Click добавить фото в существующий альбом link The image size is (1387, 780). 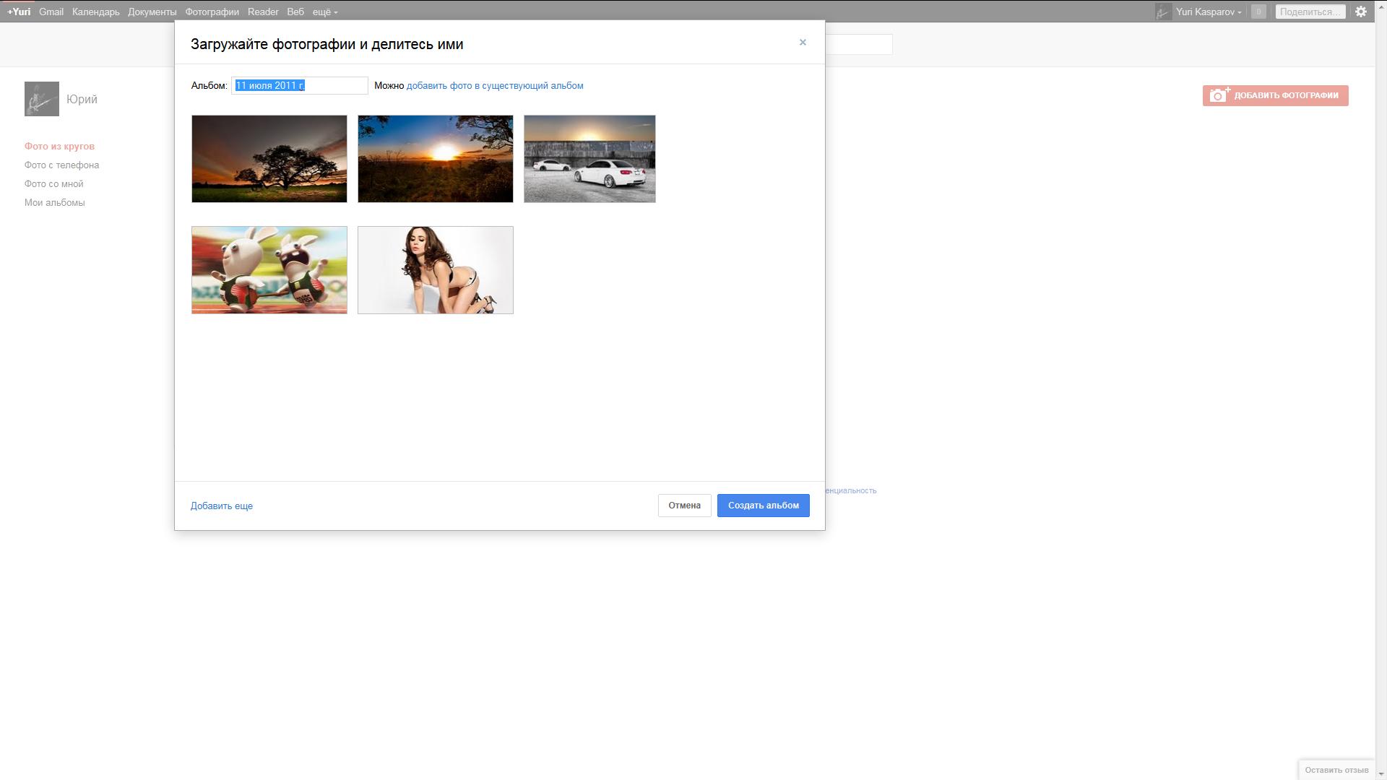click(x=495, y=85)
